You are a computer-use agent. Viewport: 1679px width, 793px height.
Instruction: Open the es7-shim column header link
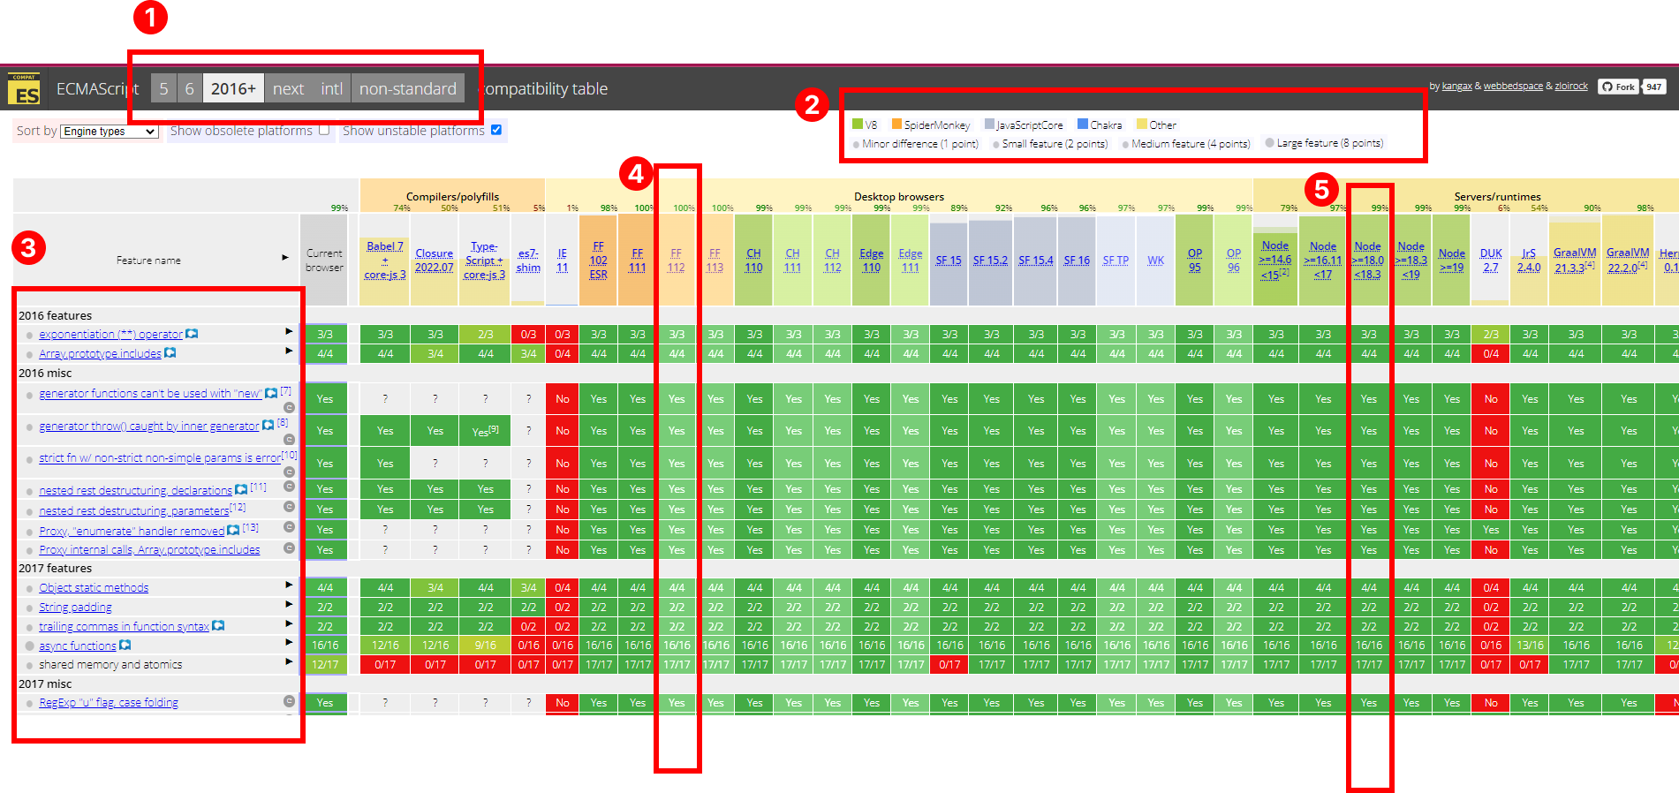[x=528, y=261]
